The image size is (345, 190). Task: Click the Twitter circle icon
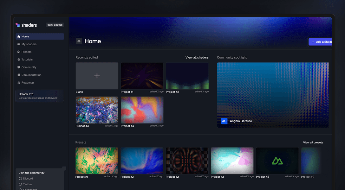tap(21, 184)
